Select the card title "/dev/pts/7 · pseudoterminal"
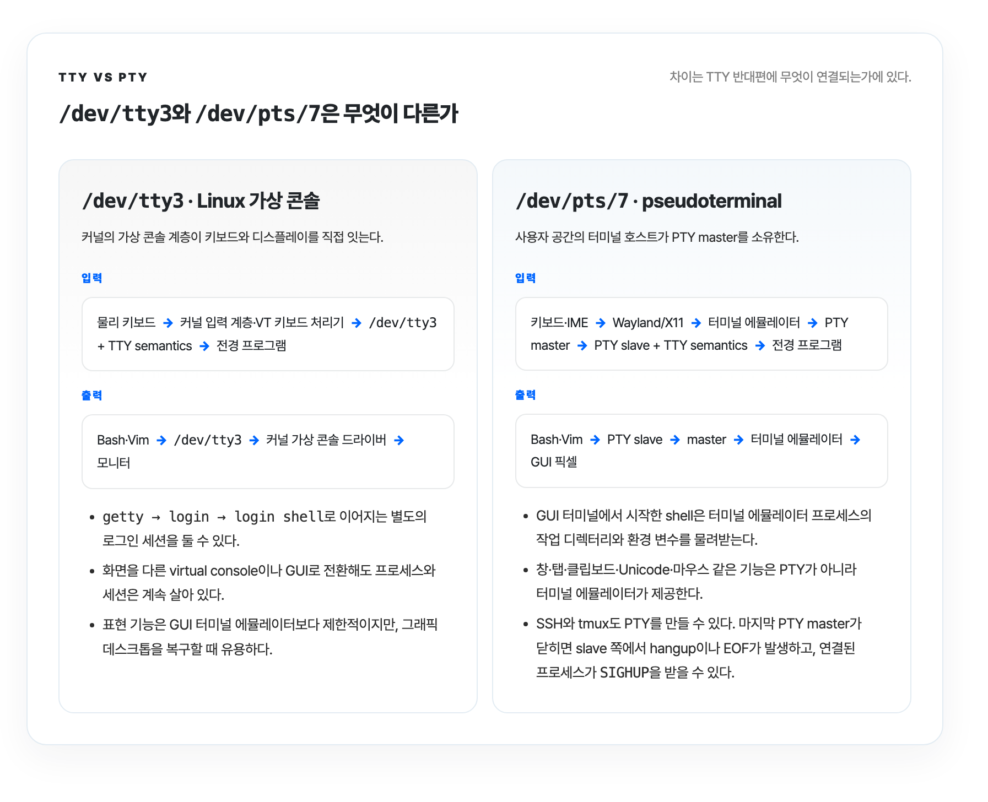The image size is (988, 802). 649,201
